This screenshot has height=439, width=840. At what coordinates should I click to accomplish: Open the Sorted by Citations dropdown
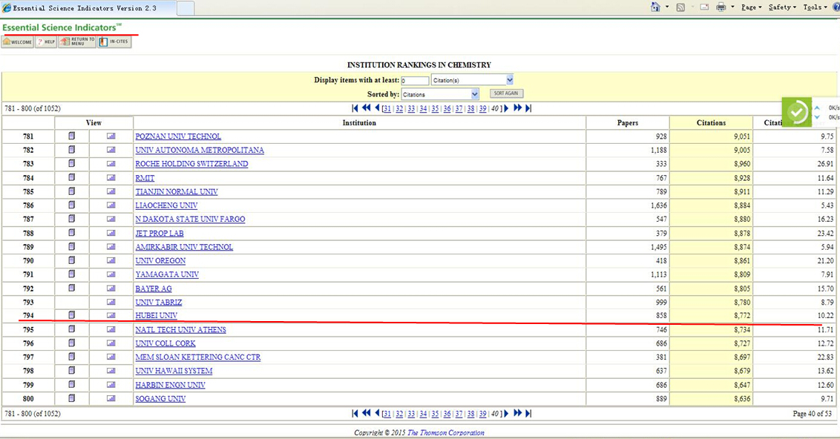(440, 94)
